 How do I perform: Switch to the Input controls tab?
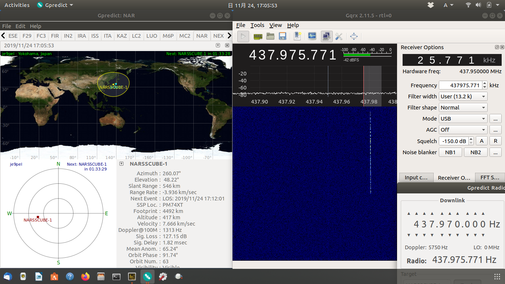(x=416, y=177)
